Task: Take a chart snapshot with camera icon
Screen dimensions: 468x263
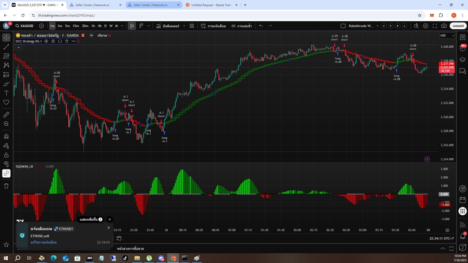Action: pyautogui.click(x=444, y=26)
